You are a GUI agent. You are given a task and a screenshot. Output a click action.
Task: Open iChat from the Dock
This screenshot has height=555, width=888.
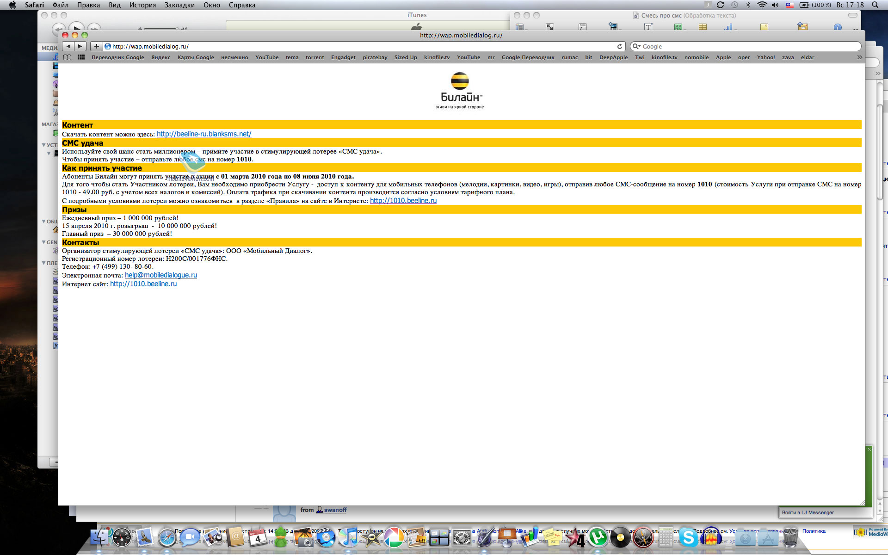189,537
